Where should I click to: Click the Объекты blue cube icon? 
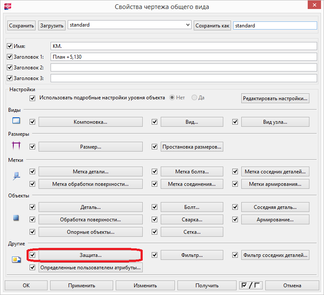click(16, 218)
